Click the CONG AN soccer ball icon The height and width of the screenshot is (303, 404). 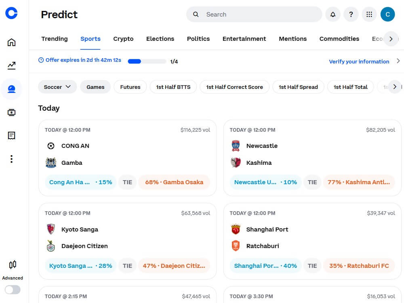tap(51, 146)
